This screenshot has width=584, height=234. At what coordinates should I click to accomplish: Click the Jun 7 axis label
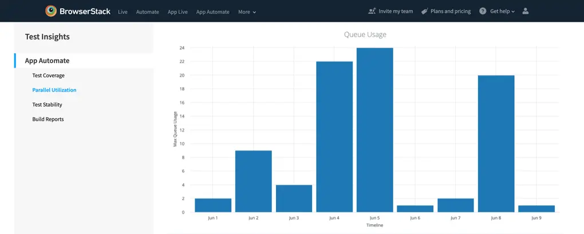(456, 218)
